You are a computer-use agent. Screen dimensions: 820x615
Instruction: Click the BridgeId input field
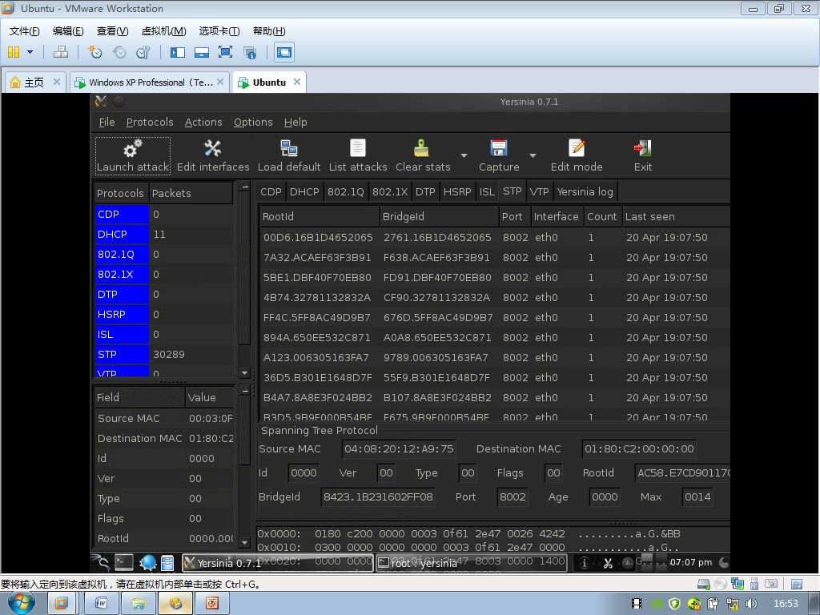(x=378, y=496)
